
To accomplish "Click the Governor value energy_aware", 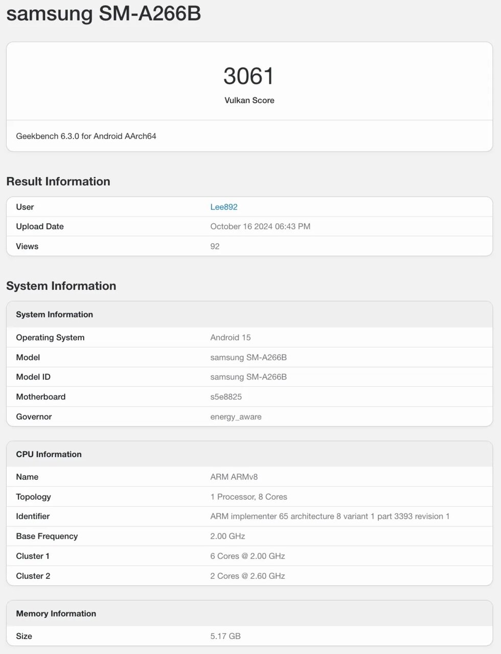I will point(236,416).
